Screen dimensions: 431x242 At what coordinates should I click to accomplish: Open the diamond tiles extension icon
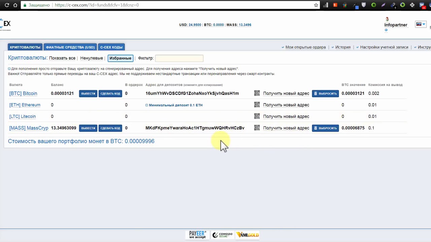[x=412, y=5]
